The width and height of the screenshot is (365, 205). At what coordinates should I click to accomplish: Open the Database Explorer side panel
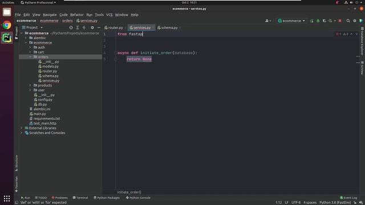click(362, 41)
